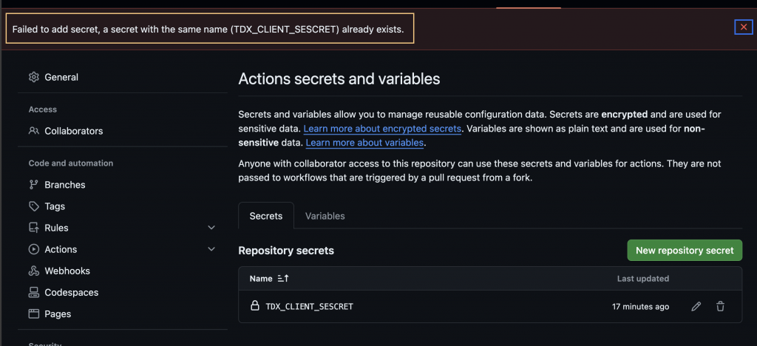Open Learn more about variables link

364,143
